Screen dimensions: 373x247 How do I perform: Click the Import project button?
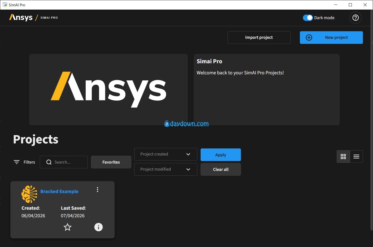coord(259,38)
